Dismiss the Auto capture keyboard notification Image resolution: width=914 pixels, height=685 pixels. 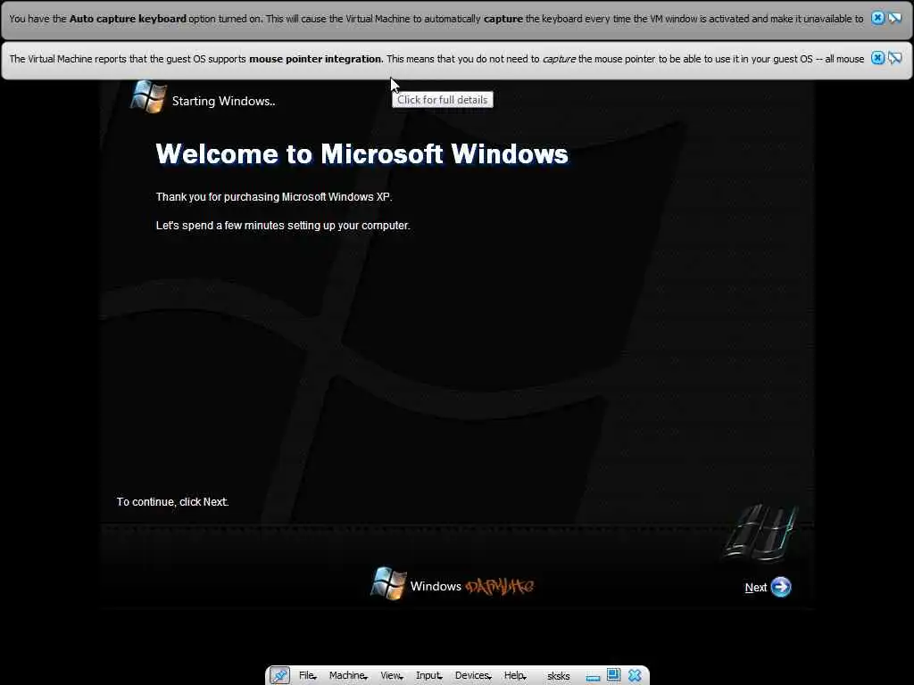point(877,18)
